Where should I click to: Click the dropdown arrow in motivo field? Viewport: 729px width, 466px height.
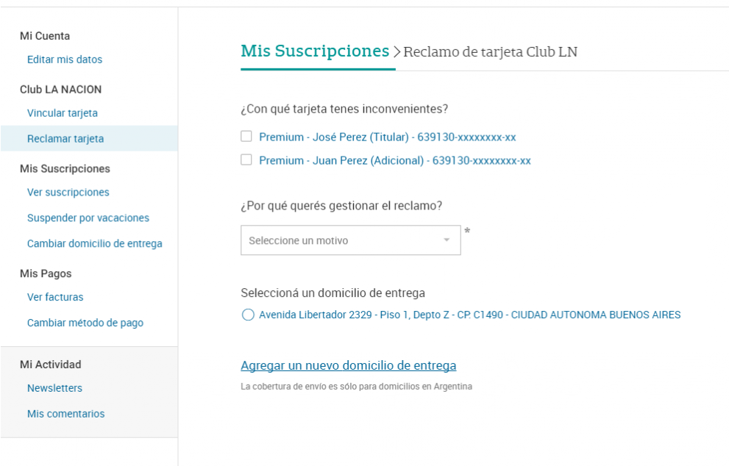tap(447, 240)
